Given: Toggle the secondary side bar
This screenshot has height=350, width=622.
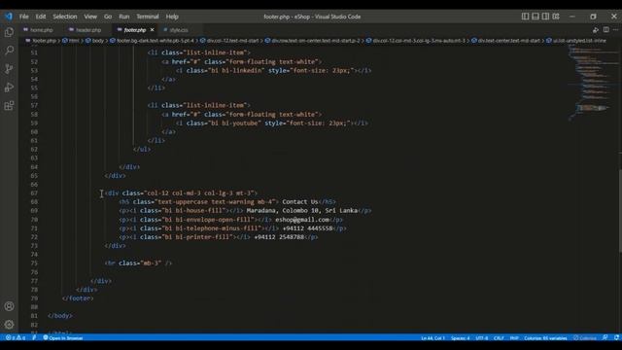Looking at the screenshot, I should click(546, 17).
